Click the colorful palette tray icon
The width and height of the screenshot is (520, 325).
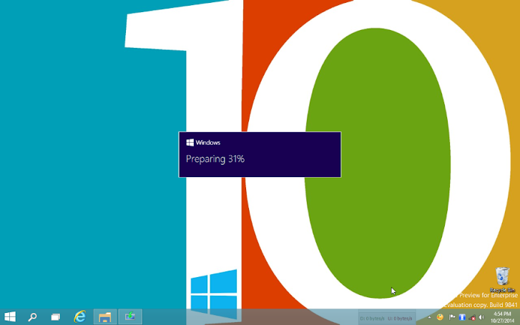tap(440, 317)
